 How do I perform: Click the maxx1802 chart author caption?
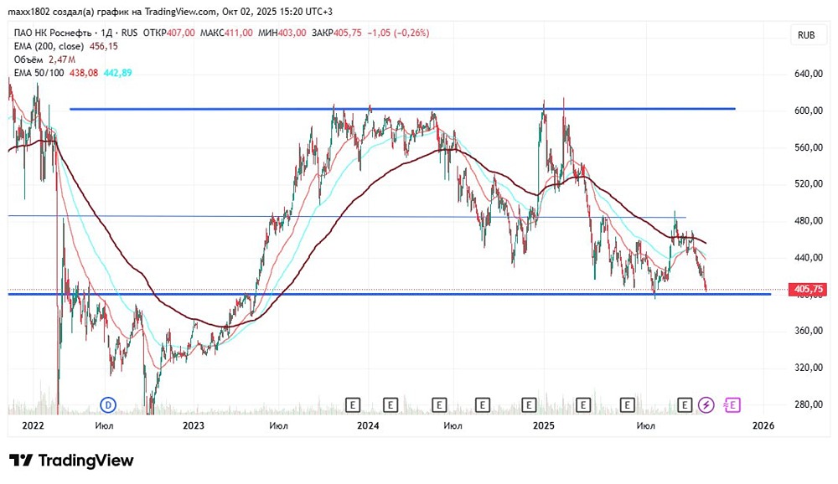point(170,11)
